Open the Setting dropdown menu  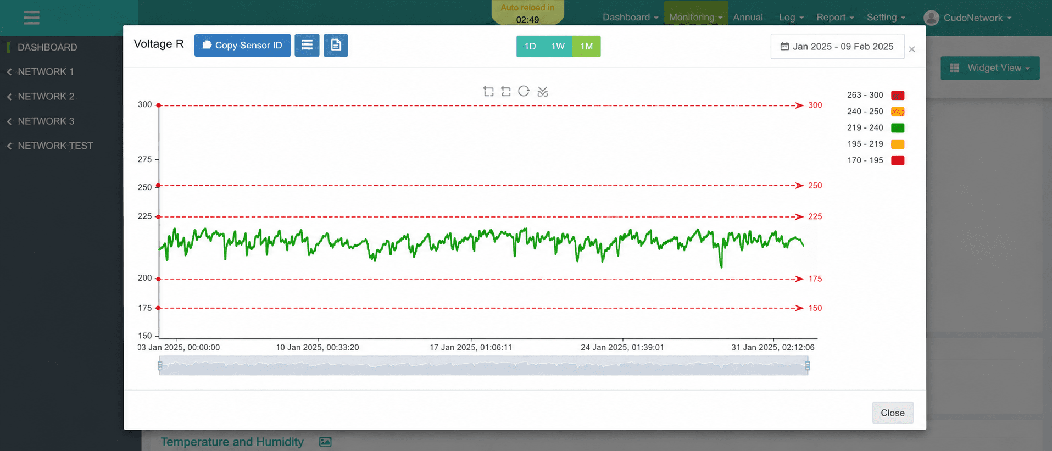[886, 17]
